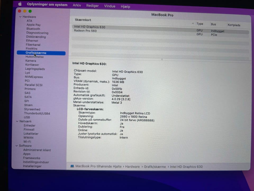254x191 pixels.
Task: Select Wi-Fi under Netværk
Action: click(27, 142)
